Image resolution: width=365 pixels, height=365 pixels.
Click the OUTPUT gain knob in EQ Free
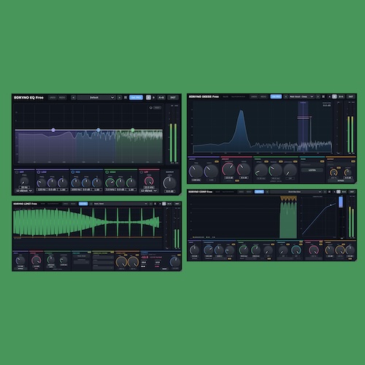pos(169,182)
